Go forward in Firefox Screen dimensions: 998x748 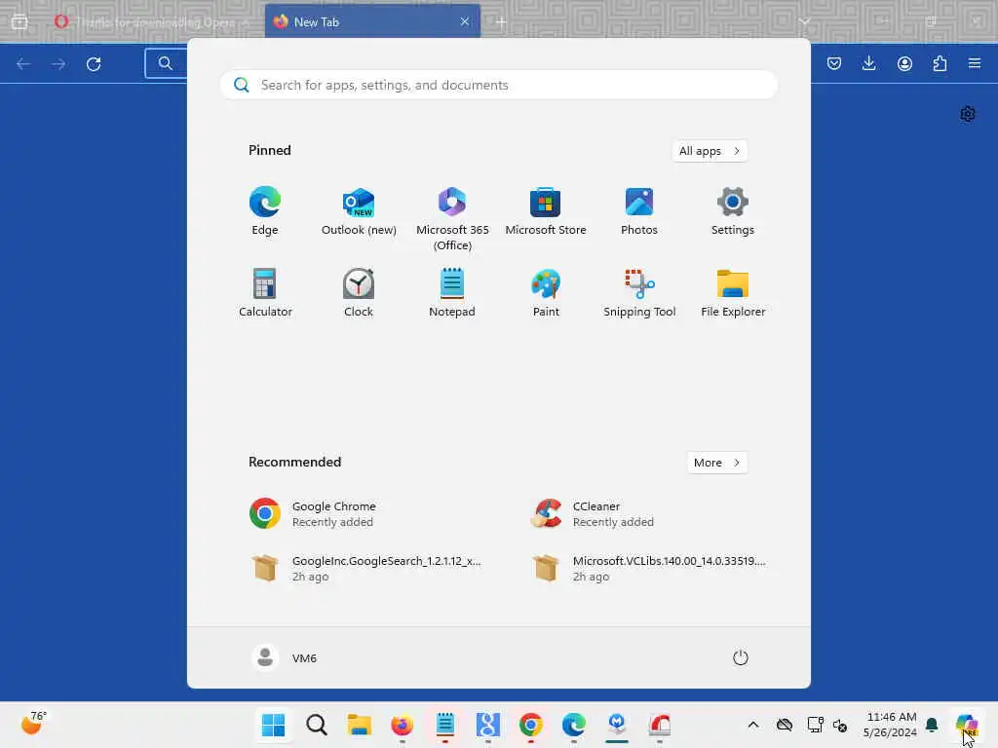pos(58,63)
